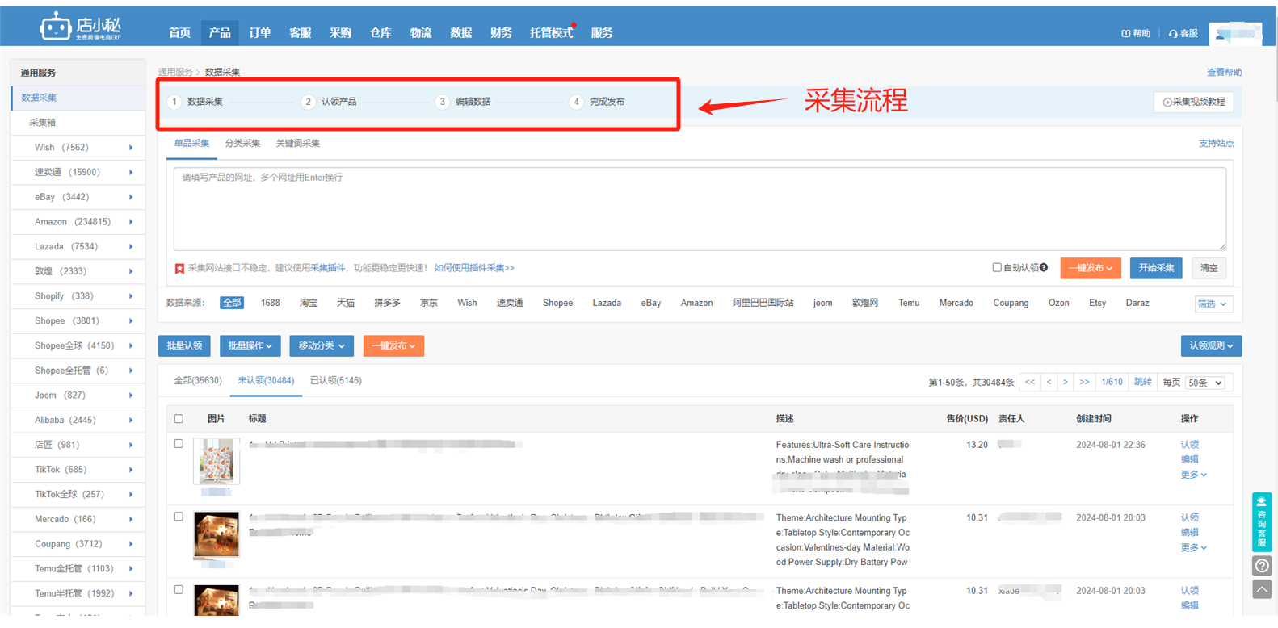Image resolution: width=1278 pixels, height=628 pixels.
Task: Check the row priced 13.20
Action: (x=179, y=444)
